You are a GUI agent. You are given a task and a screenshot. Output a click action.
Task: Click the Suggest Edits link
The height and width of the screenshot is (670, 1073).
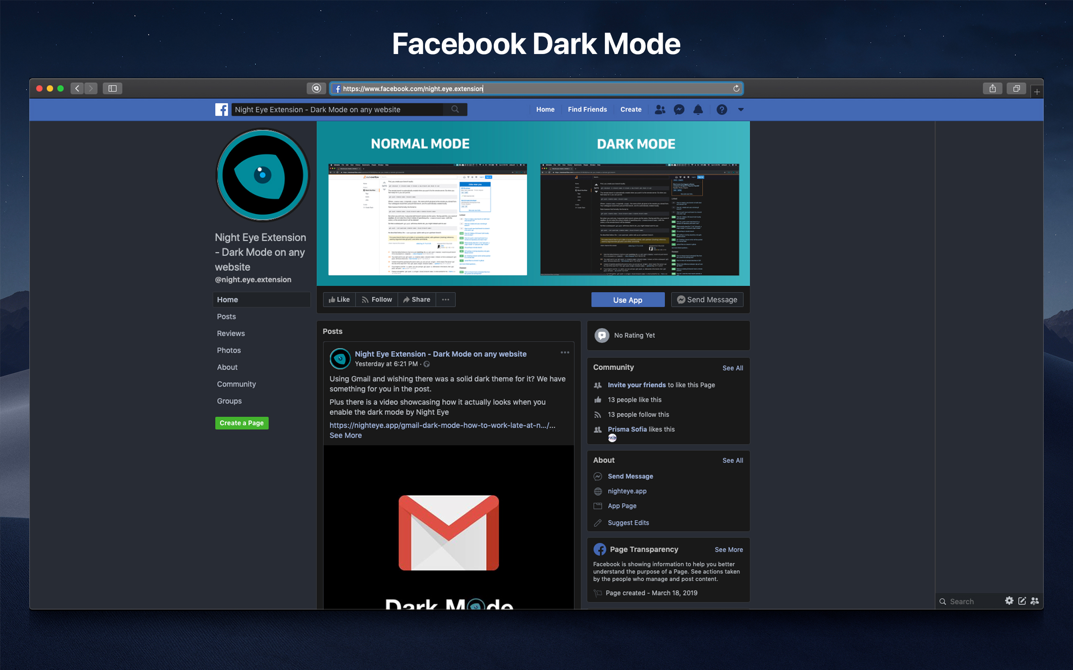[628, 523]
